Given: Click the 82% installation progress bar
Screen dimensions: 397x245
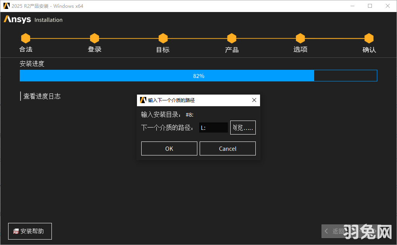Looking at the screenshot, I should point(198,75).
